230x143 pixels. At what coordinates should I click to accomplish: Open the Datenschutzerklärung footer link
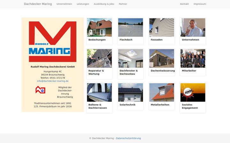coord(128,138)
